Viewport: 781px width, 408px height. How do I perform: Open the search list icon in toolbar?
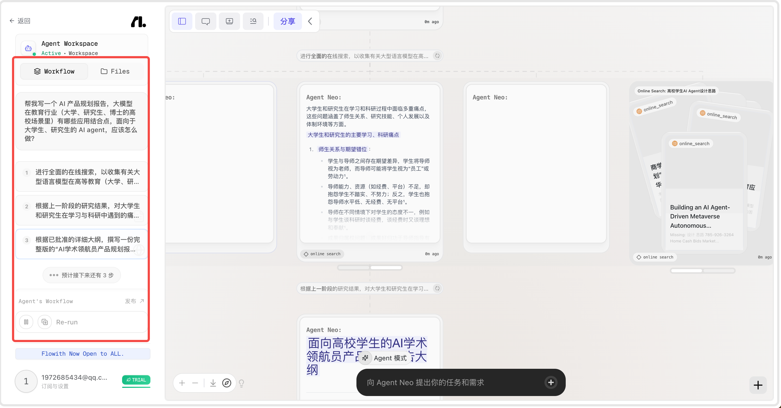click(253, 21)
